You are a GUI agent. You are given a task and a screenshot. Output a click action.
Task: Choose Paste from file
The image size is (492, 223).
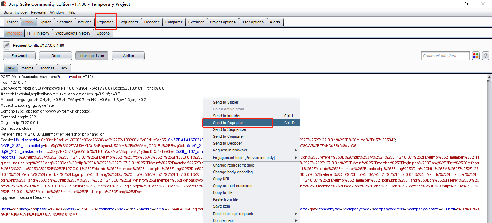(251, 199)
